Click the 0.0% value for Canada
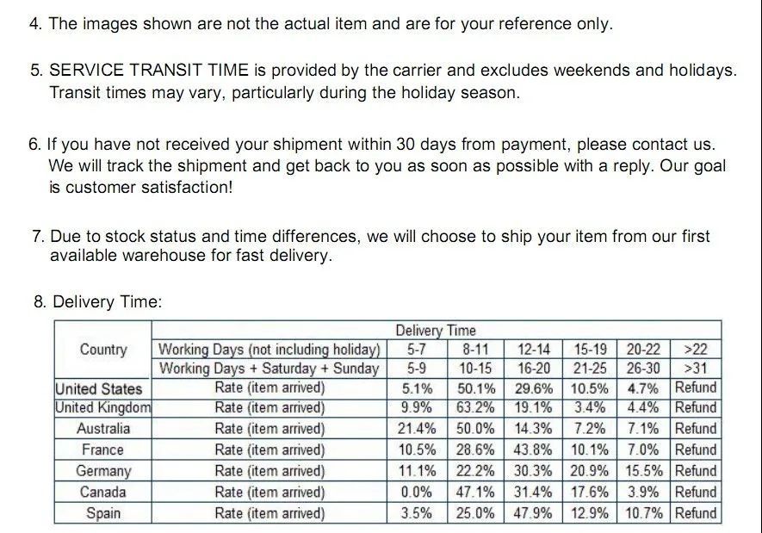This screenshot has width=762, height=533. [x=417, y=492]
